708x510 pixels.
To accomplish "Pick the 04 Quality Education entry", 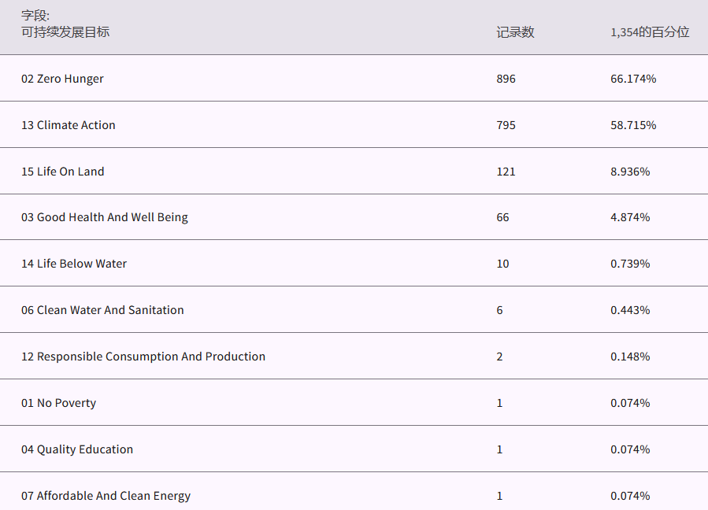I will 77,449.
